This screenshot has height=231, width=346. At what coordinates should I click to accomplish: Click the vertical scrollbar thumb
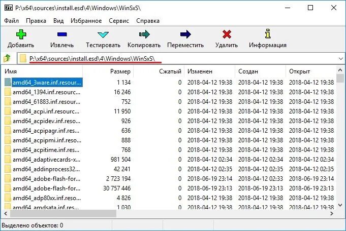pyautogui.click(x=340, y=79)
